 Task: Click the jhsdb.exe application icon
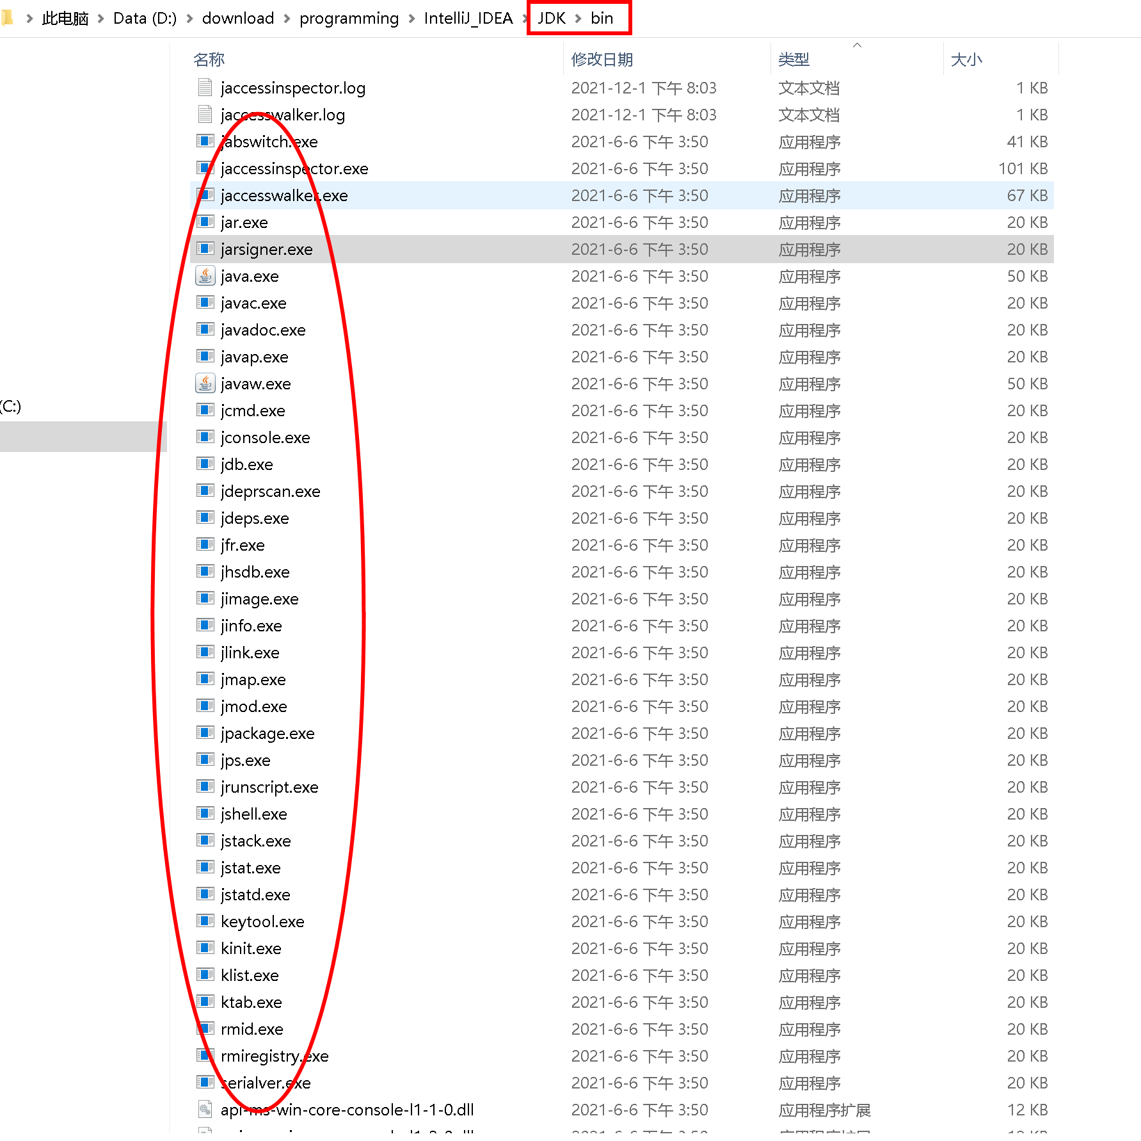coord(205,571)
